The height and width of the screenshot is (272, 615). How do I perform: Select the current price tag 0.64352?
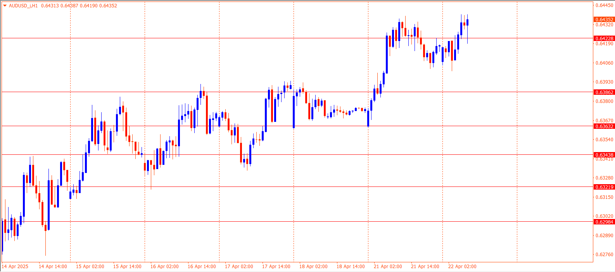coord(604,19)
